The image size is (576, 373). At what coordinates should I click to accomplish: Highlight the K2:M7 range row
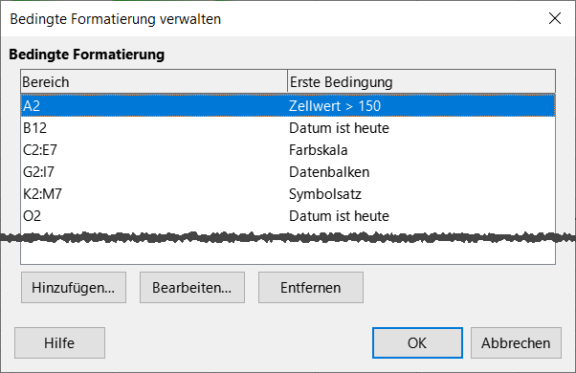coord(288,194)
